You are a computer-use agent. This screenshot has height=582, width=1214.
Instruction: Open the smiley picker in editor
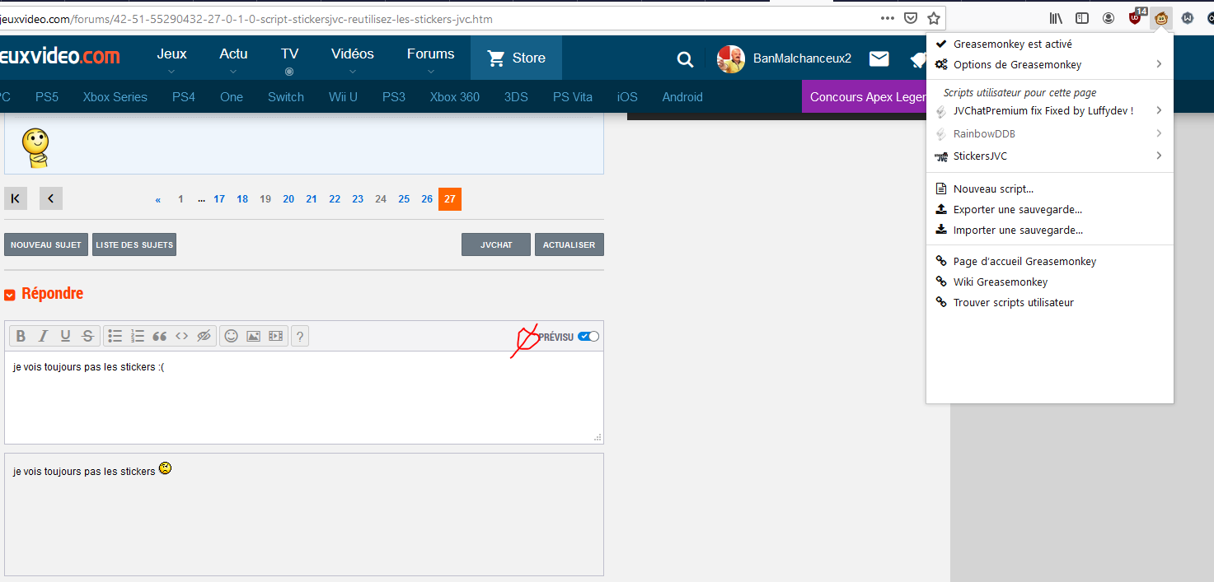click(232, 336)
